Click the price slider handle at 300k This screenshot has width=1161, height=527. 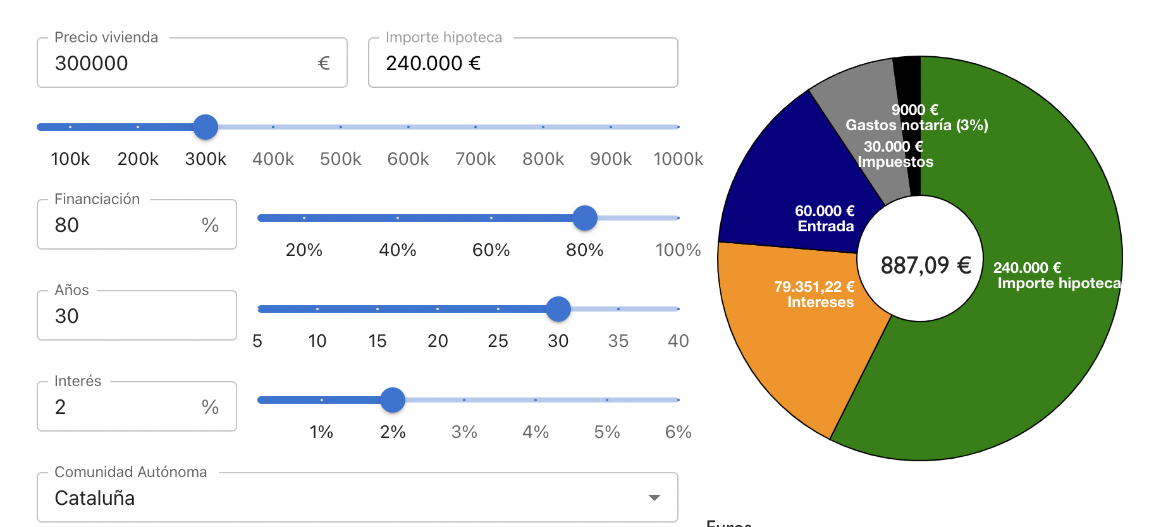click(x=206, y=127)
